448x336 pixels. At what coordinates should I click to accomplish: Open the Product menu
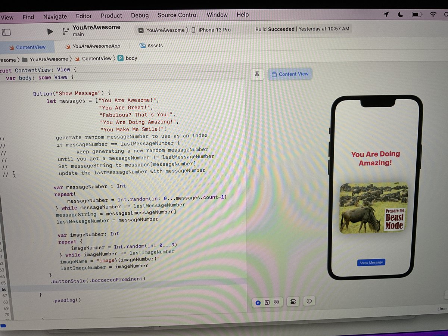pyautogui.click(x=111, y=16)
